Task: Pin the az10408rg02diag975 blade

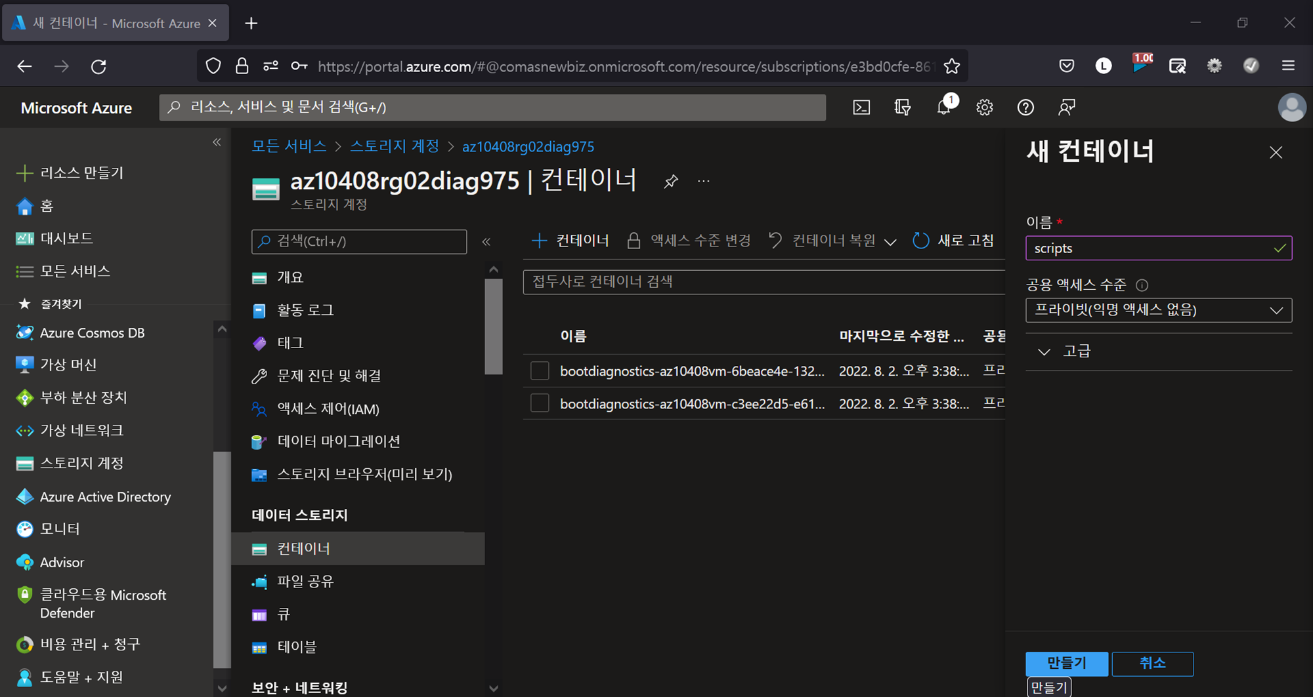Action: (670, 182)
